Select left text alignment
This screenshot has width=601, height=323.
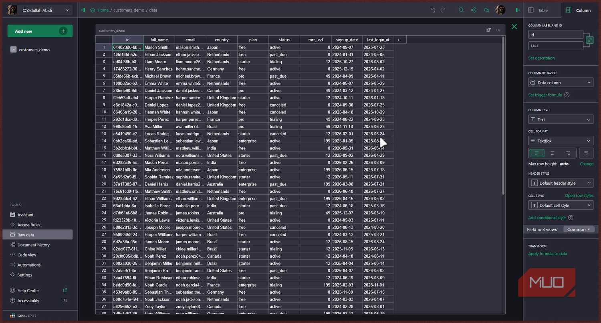coord(536,153)
